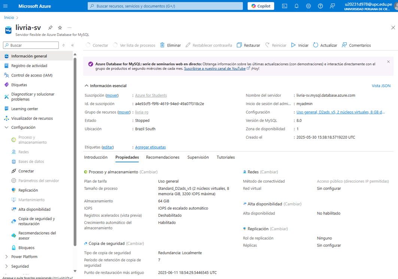
Task: Click Restaurar in the toolbar
Action: pyautogui.click(x=248, y=45)
